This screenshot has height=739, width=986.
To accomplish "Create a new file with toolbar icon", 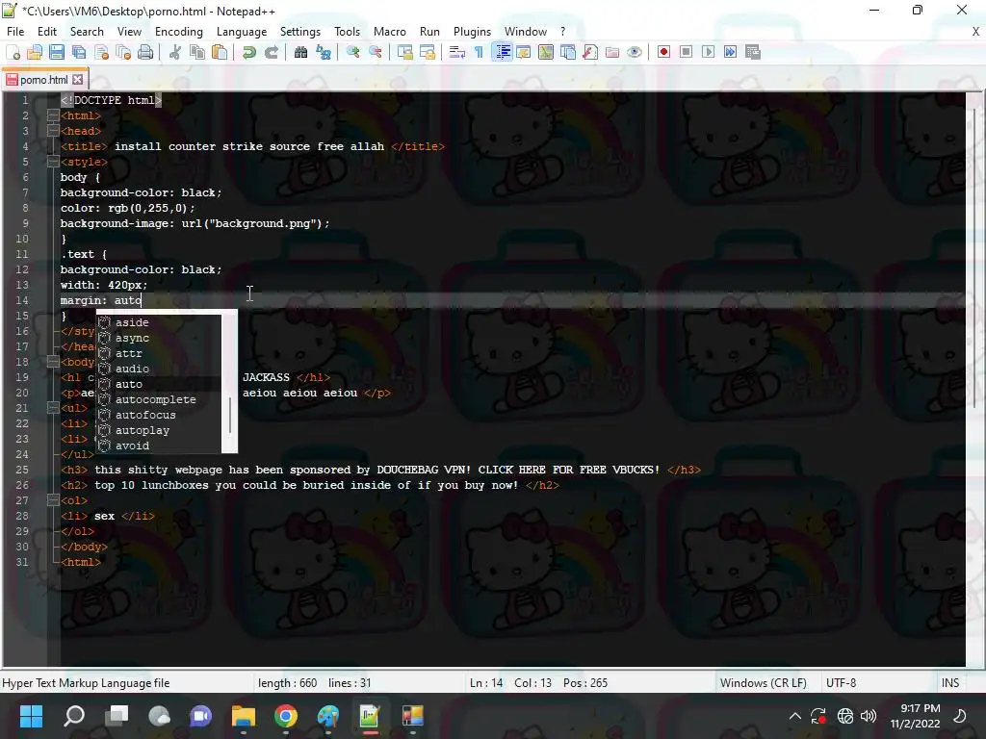I will [13, 52].
